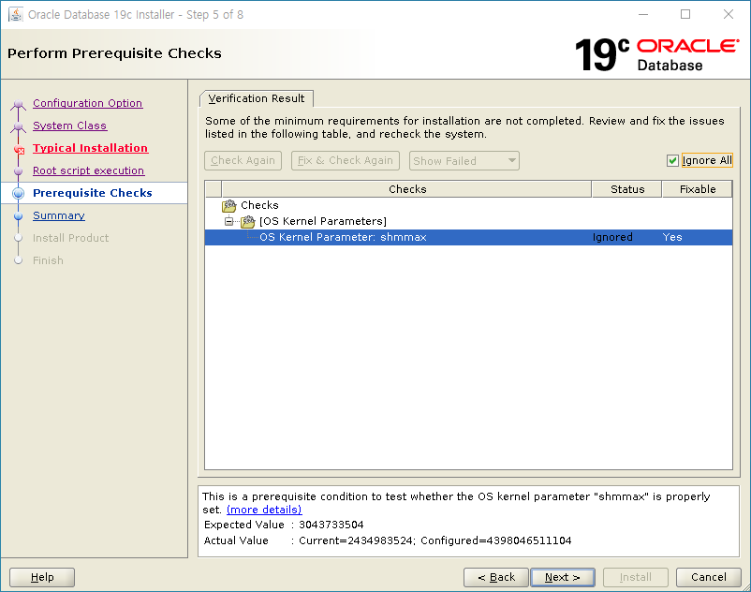This screenshot has height=592, width=751.
Task: Click the Typical Installation error step icon
Action: tap(19, 149)
